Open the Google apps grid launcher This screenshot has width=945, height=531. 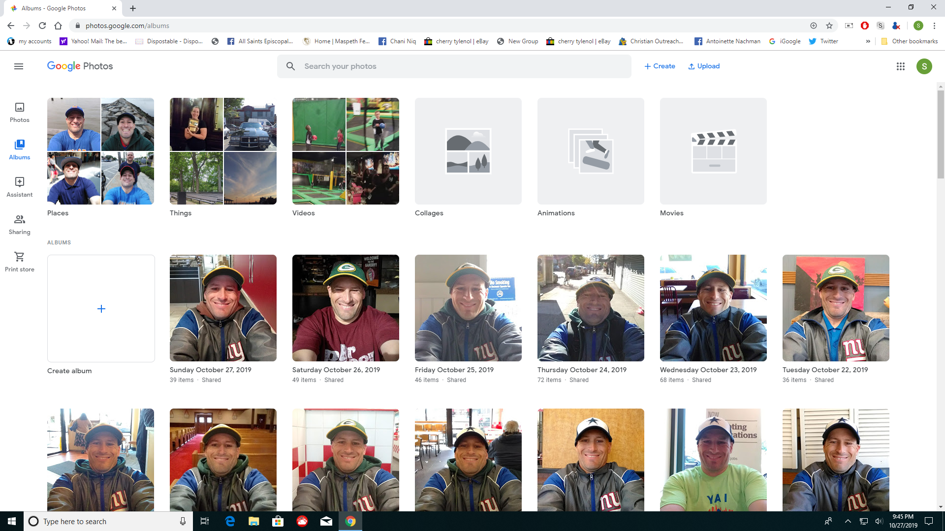pyautogui.click(x=901, y=66)
